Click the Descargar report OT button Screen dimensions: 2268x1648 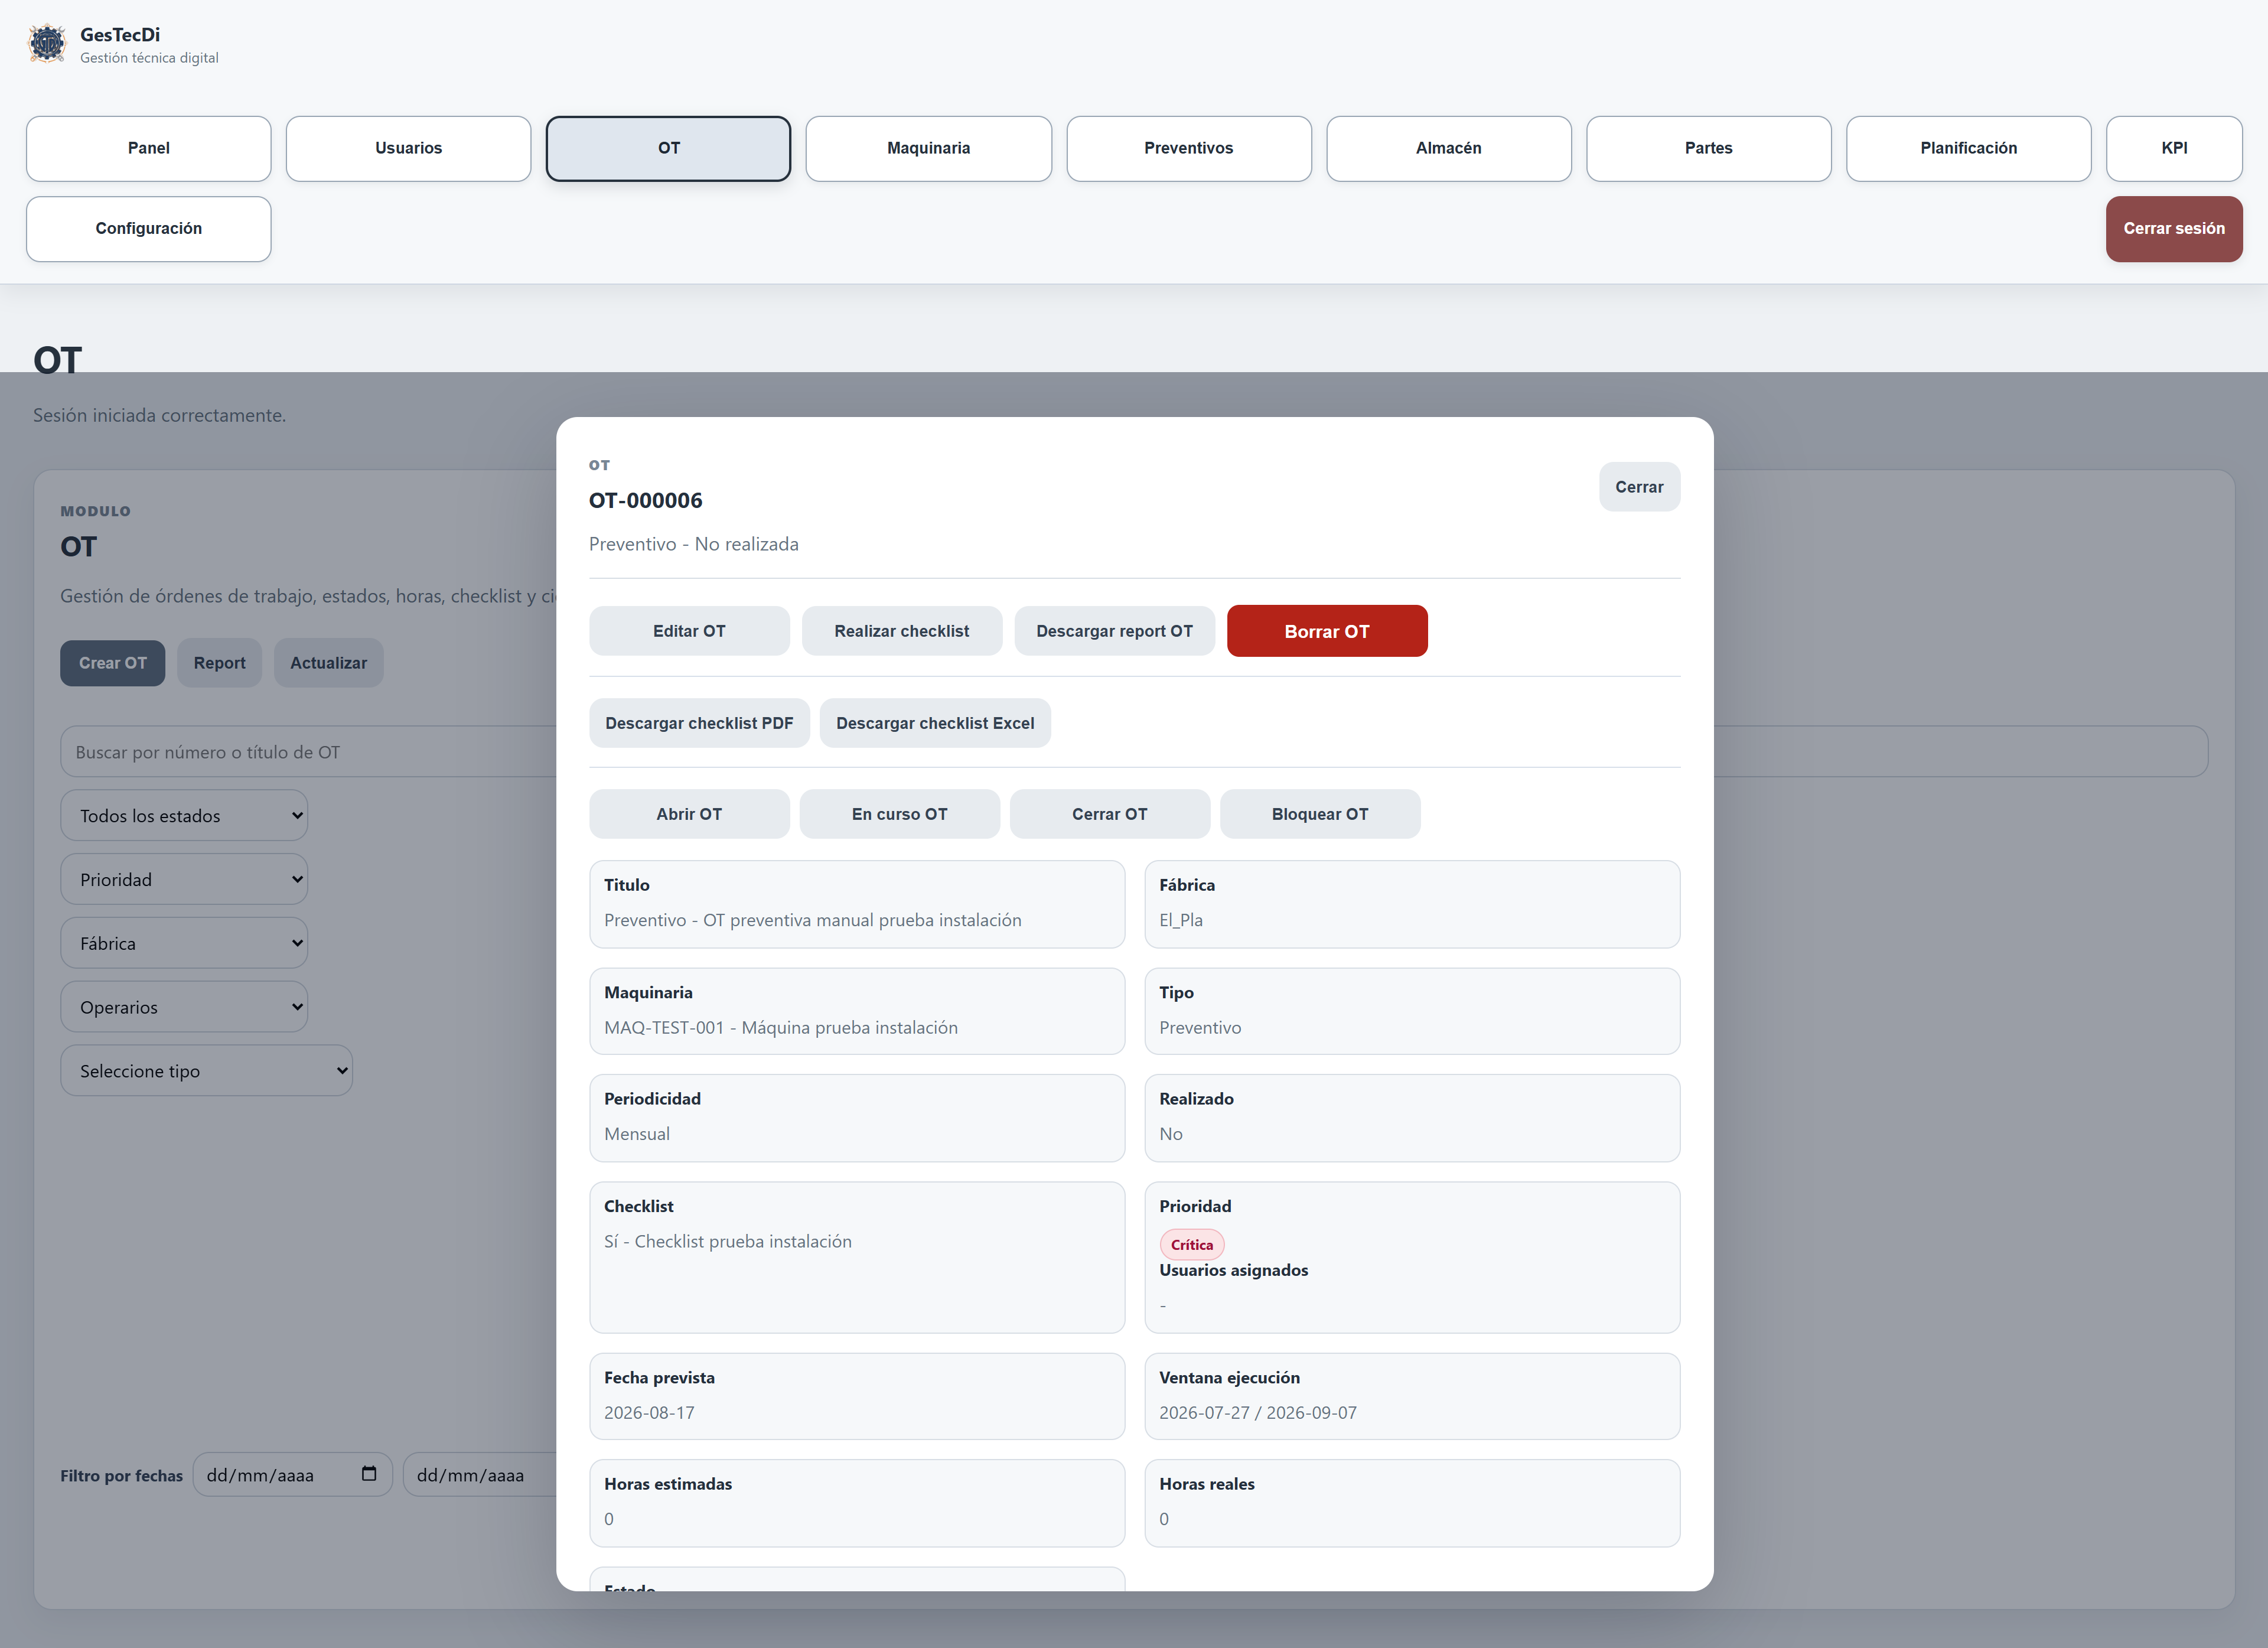1114,631
